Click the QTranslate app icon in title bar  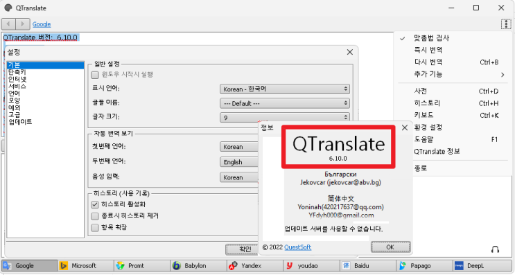pos(8,8)
